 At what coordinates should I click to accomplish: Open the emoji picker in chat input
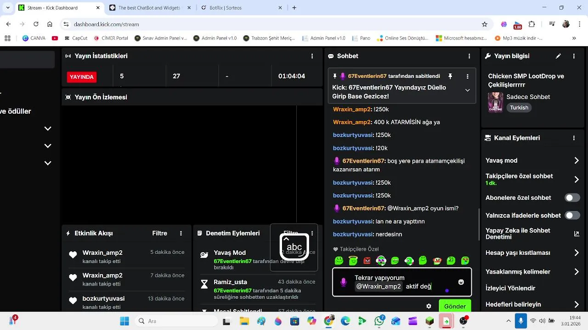tap(461, 282)
